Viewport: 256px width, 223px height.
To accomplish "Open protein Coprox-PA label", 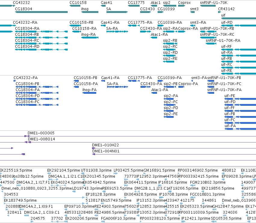I will coord(188,84).
